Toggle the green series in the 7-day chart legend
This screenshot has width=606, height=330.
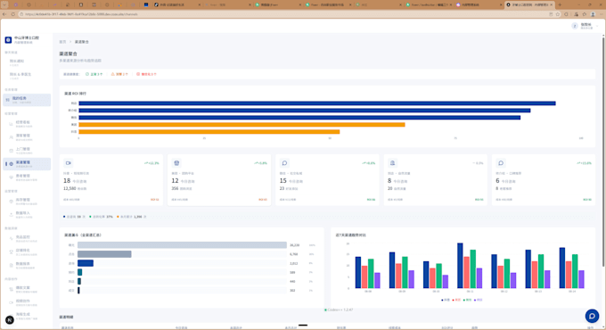pyautogui.click(x=467, y=300)
